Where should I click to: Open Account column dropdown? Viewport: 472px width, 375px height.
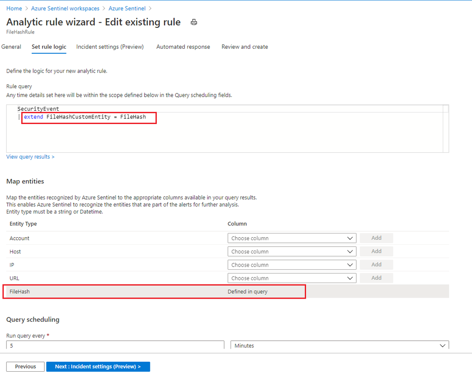point(292,238)
